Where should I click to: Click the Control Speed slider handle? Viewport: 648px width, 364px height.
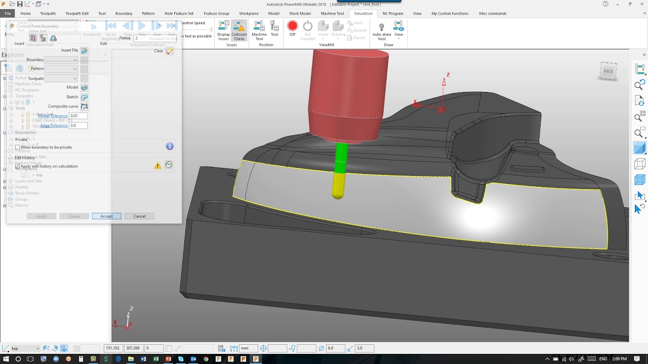[212, 29]
